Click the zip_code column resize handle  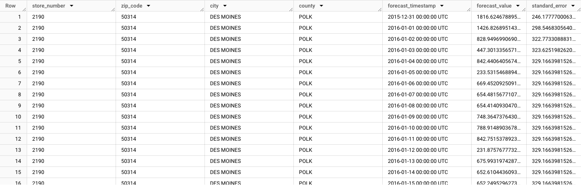tap(202, 9)
